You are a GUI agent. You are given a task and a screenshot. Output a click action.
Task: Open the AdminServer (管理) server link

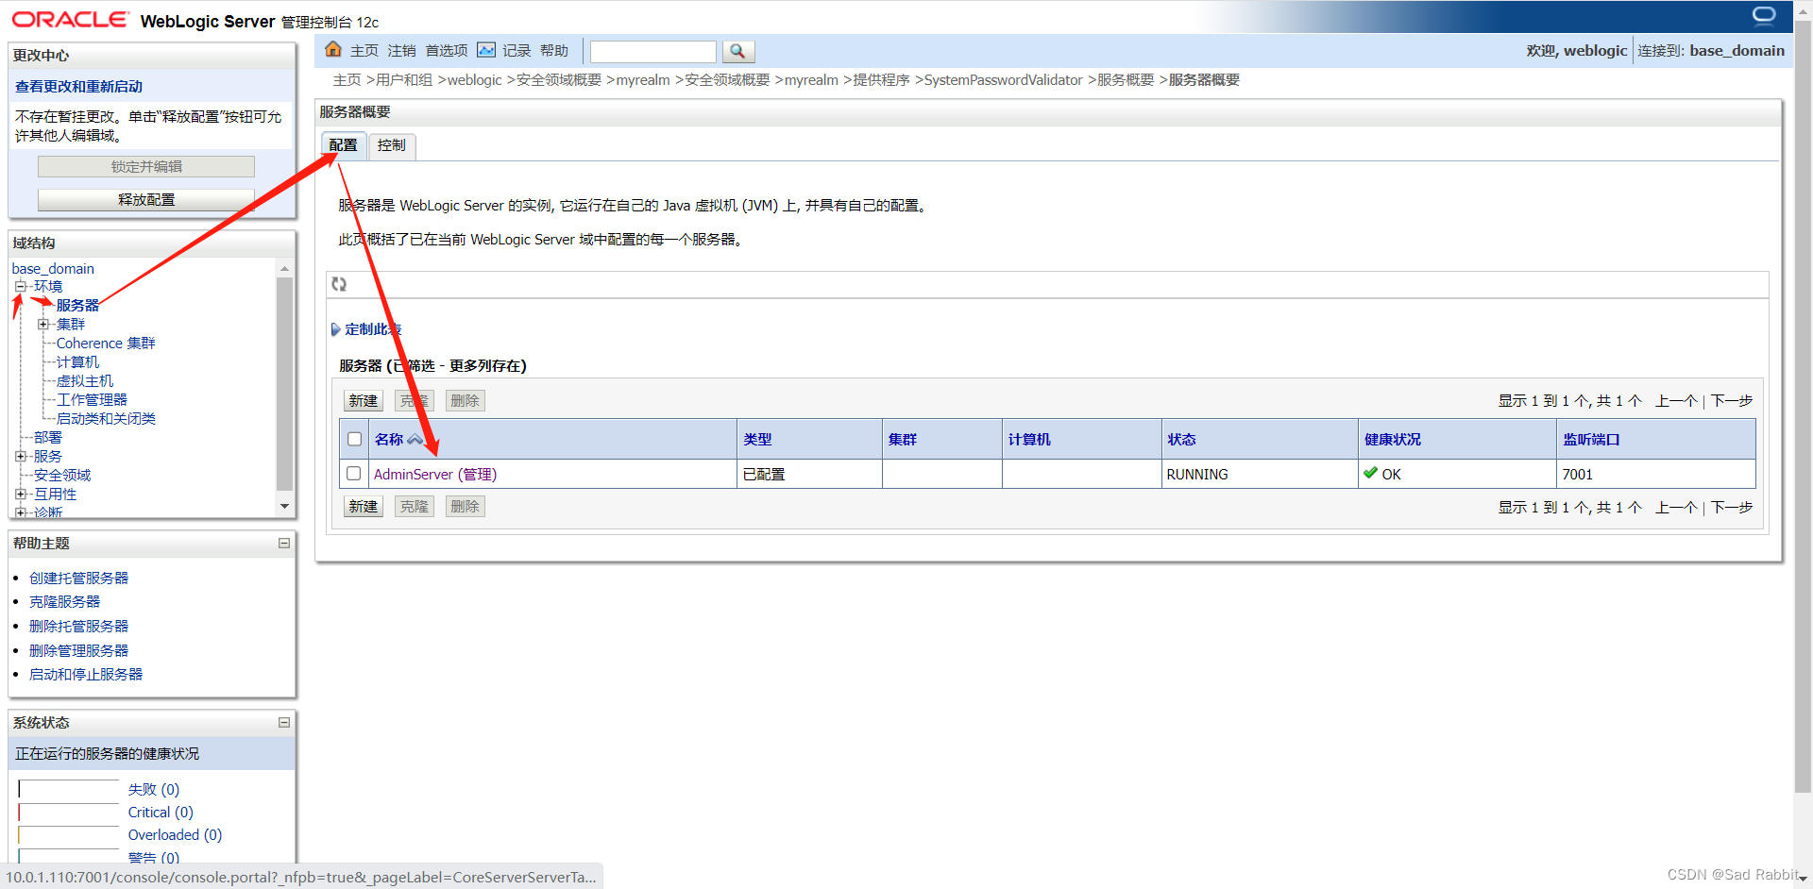point(434,474)
